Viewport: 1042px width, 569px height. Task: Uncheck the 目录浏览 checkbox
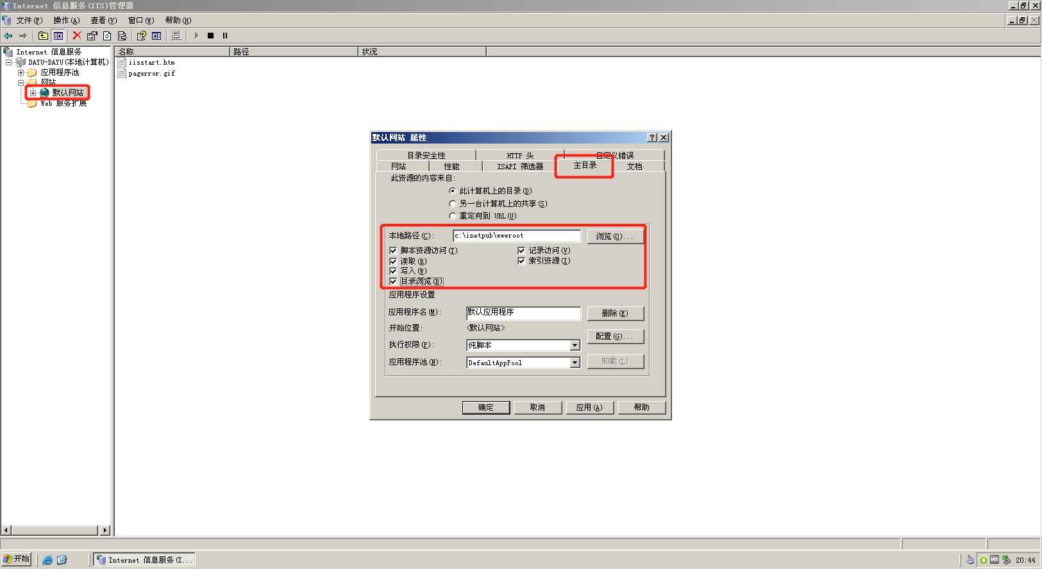tap(393, 281)
